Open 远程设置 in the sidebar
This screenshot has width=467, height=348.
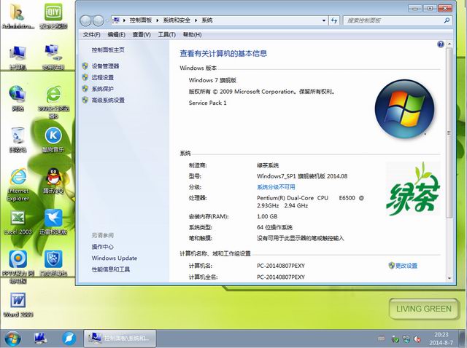point(102,77)
